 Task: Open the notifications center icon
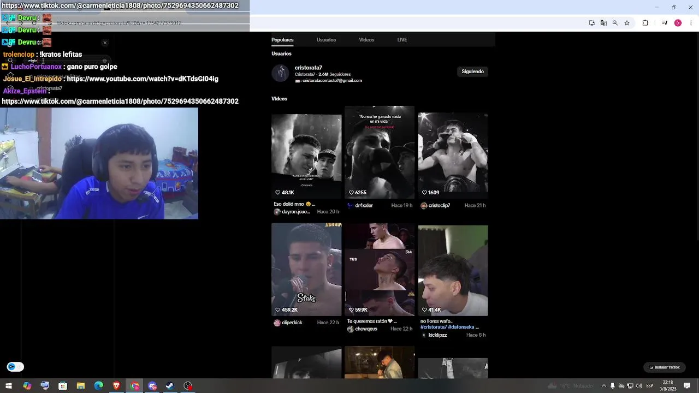687,386
